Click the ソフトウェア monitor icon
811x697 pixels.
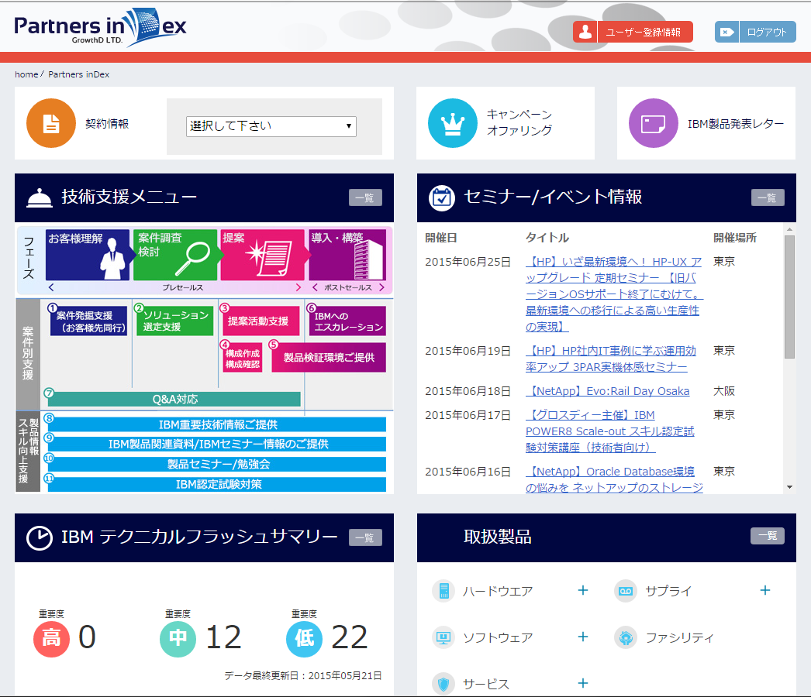[x=443, y=637]
